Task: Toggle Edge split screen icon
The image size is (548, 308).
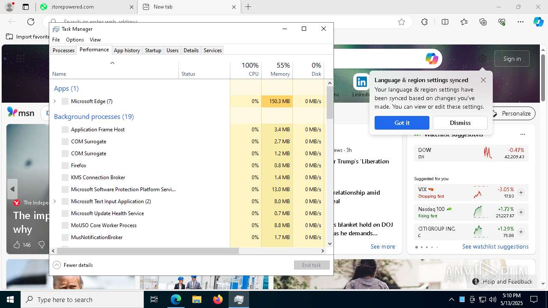Action: (x=445, y=22)
